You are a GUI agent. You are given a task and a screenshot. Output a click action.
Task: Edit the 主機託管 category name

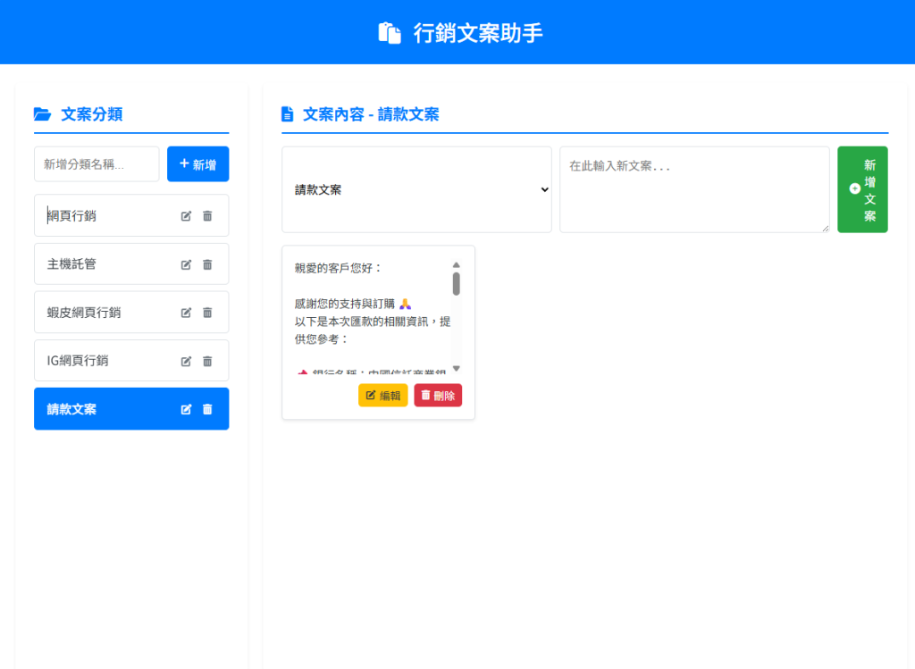(x=186, y=264)
